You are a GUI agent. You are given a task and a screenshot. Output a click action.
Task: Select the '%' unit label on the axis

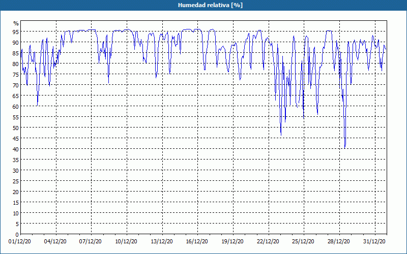[16, 23]
